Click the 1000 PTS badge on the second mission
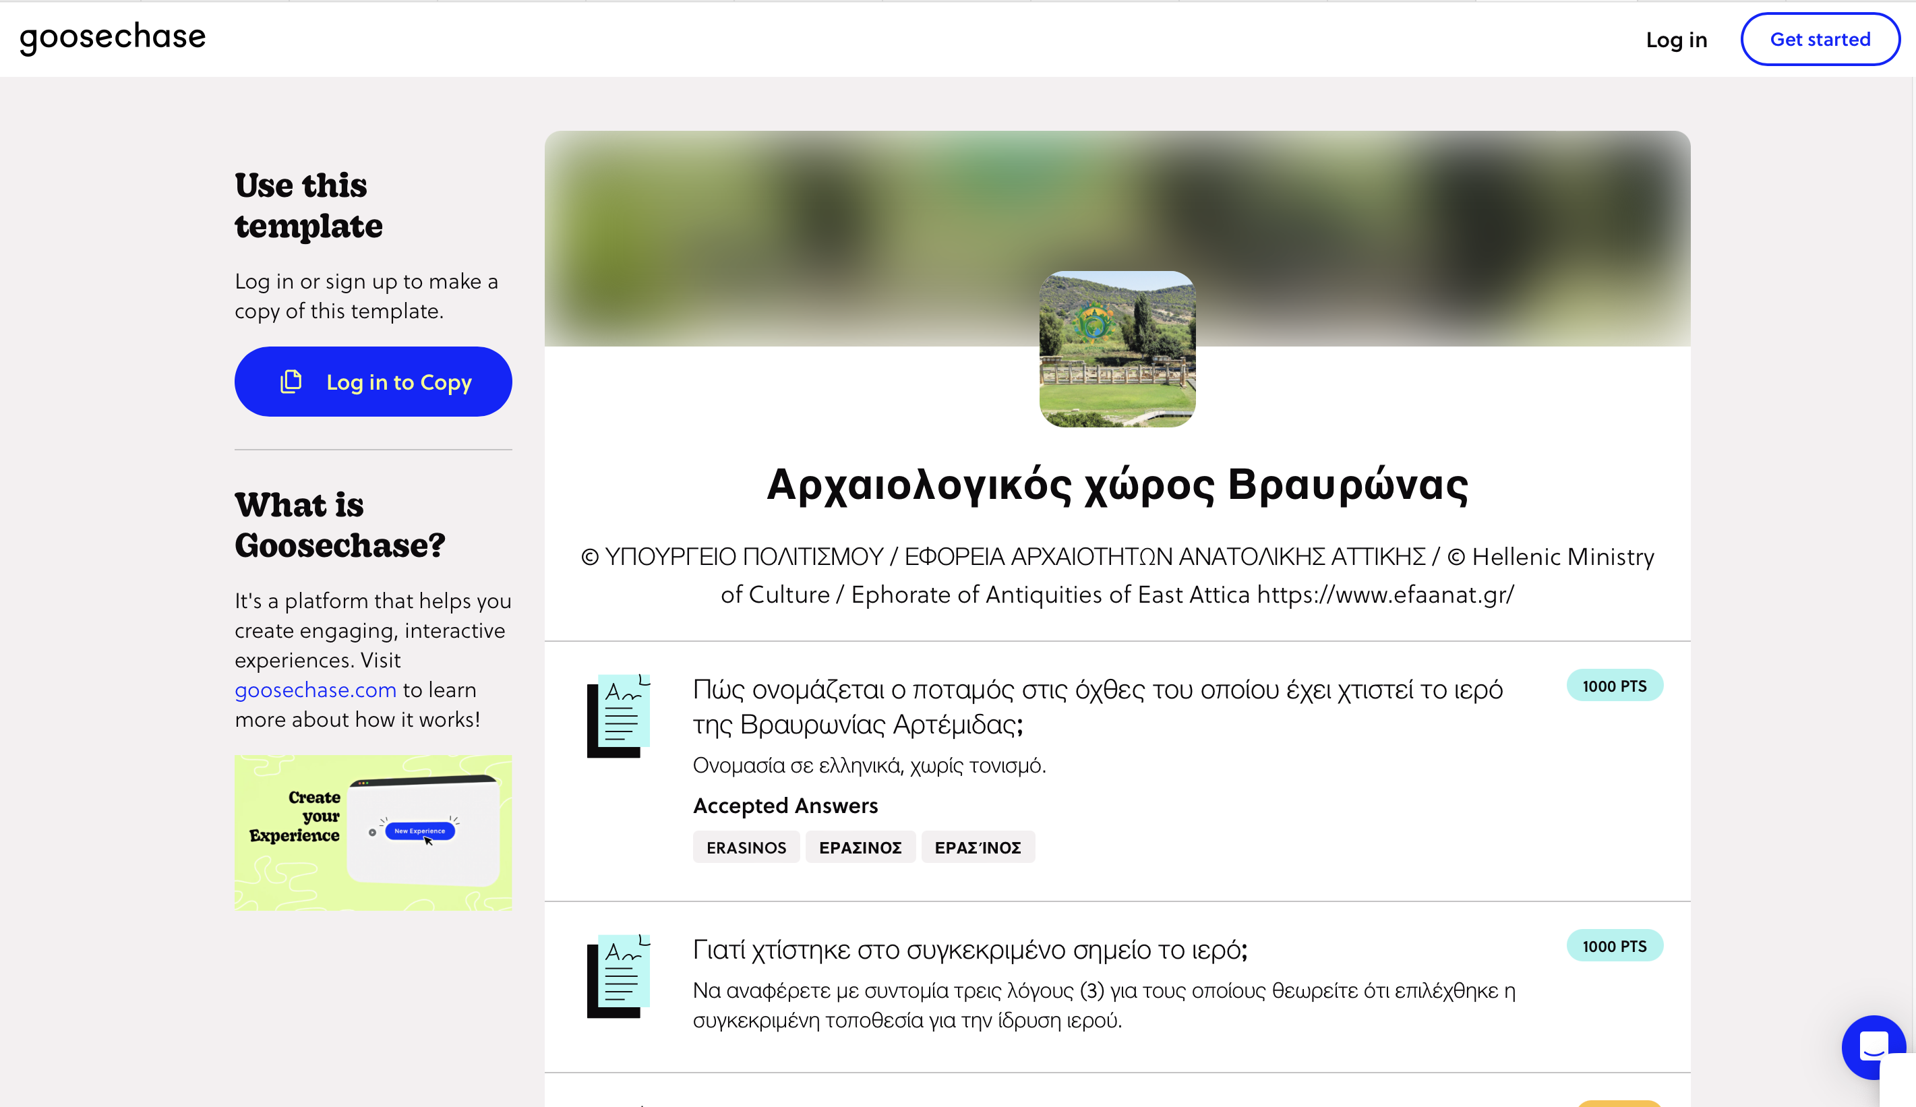This screenshot has height=1107, width=1916. (x=1614, y=946)
